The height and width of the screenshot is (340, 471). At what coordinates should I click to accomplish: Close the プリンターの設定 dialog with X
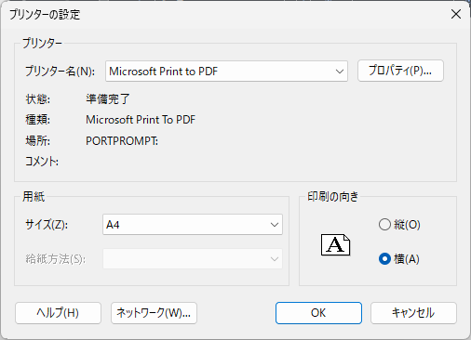456,14
